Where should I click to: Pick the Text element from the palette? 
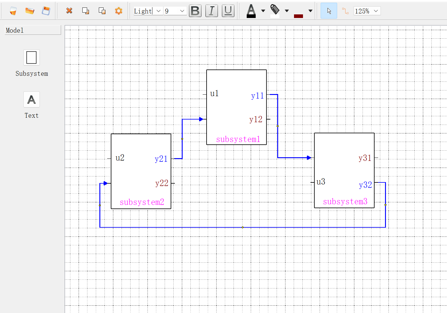point(31,99)
